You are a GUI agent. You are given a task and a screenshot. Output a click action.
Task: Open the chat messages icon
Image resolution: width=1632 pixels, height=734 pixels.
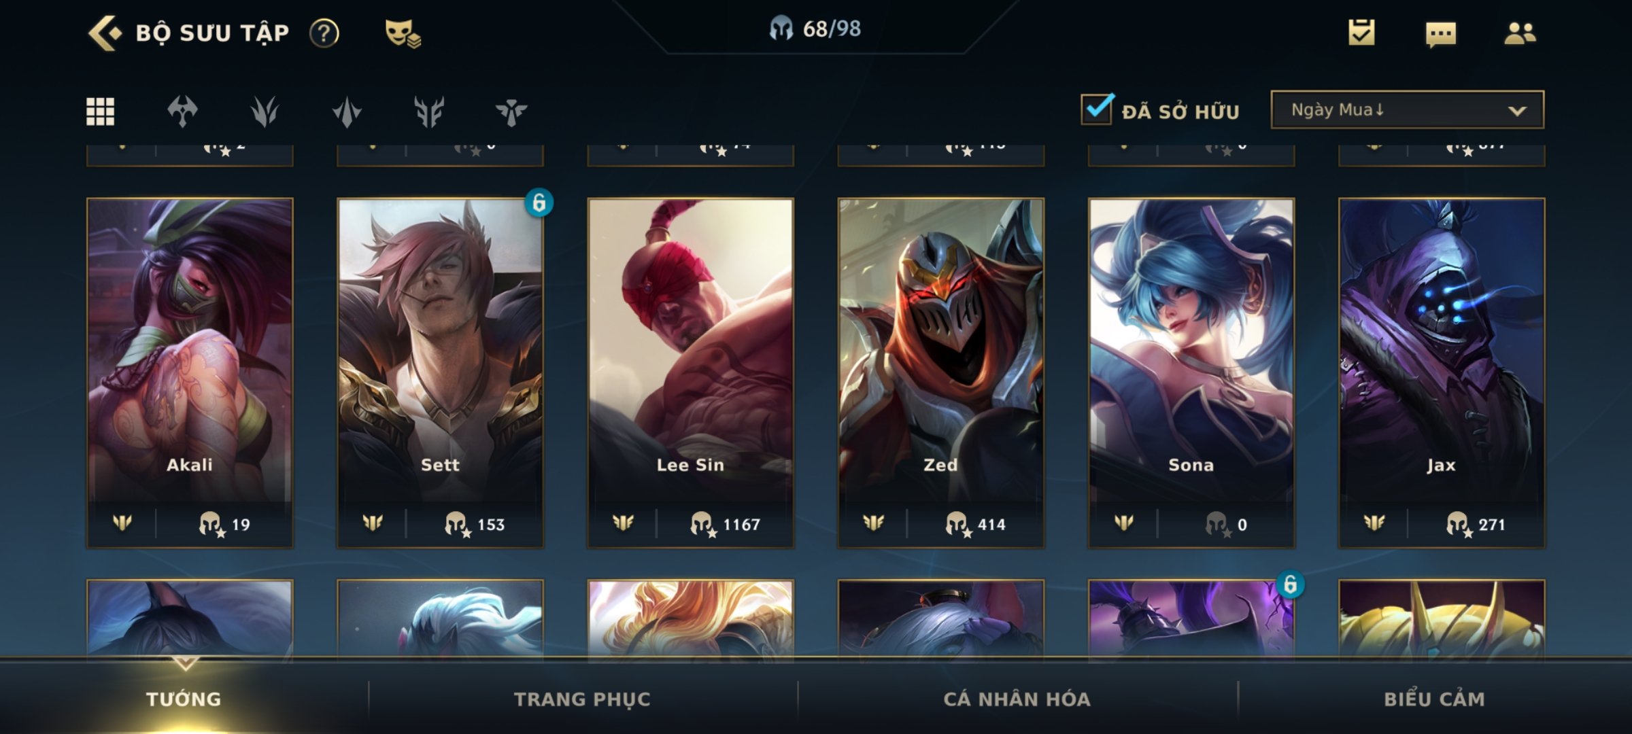[1440, 34]
